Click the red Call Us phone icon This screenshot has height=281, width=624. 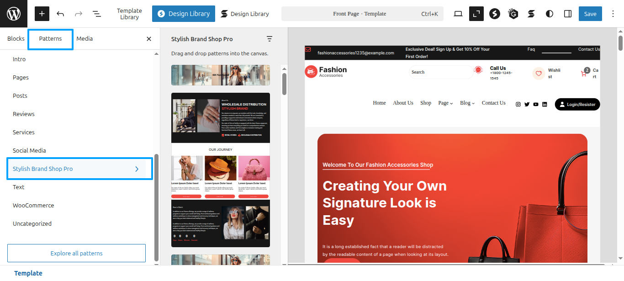click(x=478, y=70)
